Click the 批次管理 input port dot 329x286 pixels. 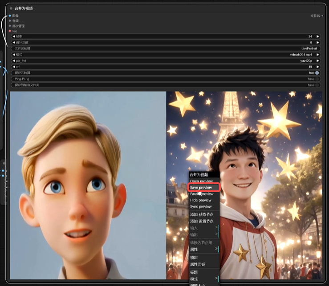pyautogui.click(x=10, y=26)
